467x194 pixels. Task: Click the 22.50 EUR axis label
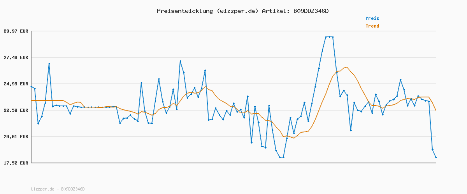coord(16,110)
